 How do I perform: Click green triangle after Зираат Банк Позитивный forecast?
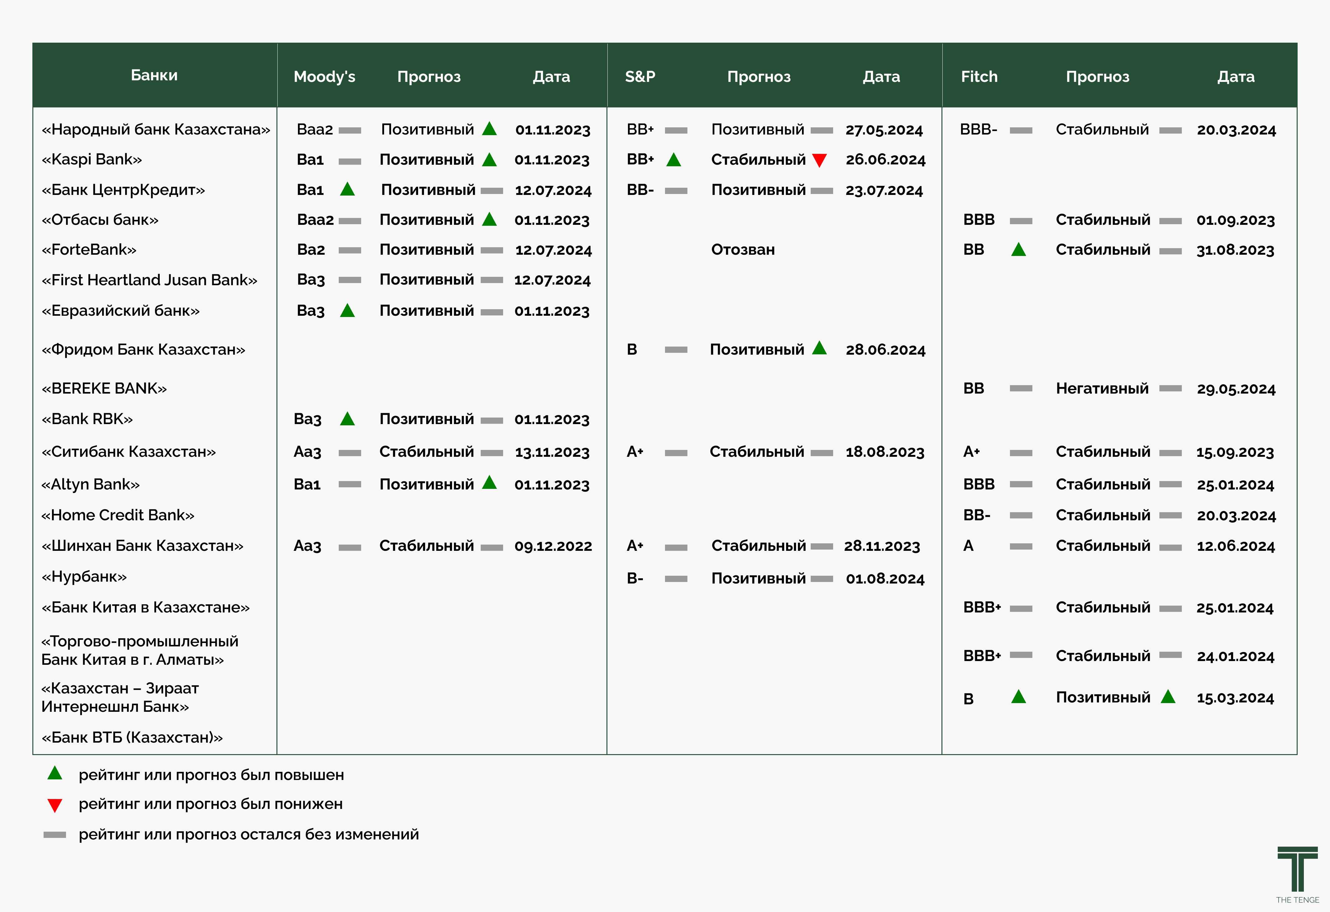tap(1168, 696)
